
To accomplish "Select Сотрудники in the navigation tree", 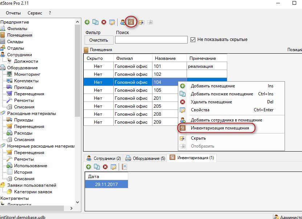I will tap(20, 55).
